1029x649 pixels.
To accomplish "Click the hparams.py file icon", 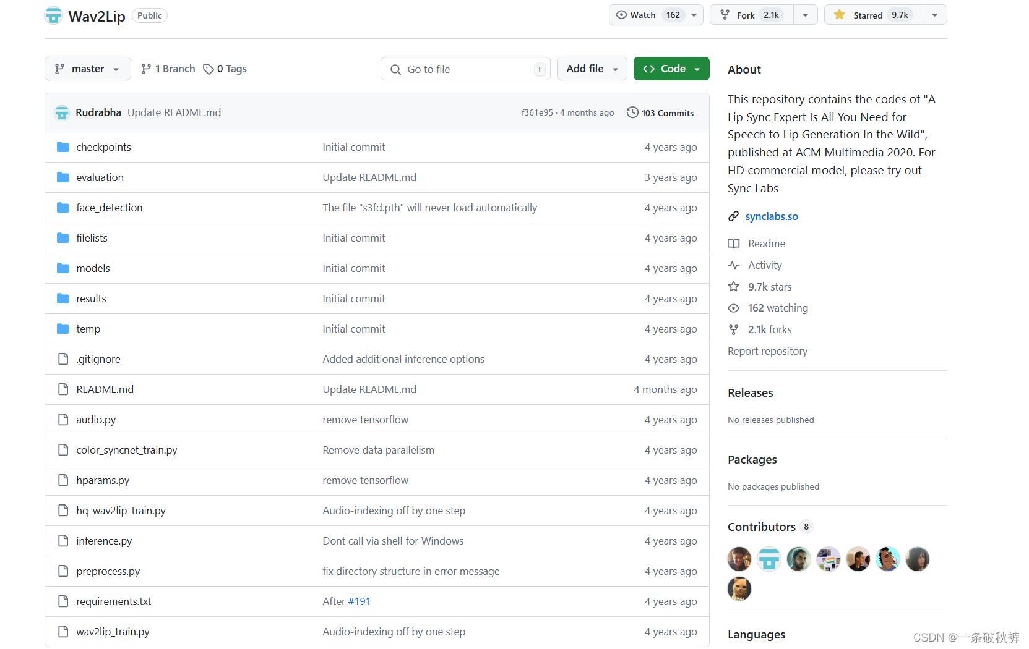I will 62,480.
